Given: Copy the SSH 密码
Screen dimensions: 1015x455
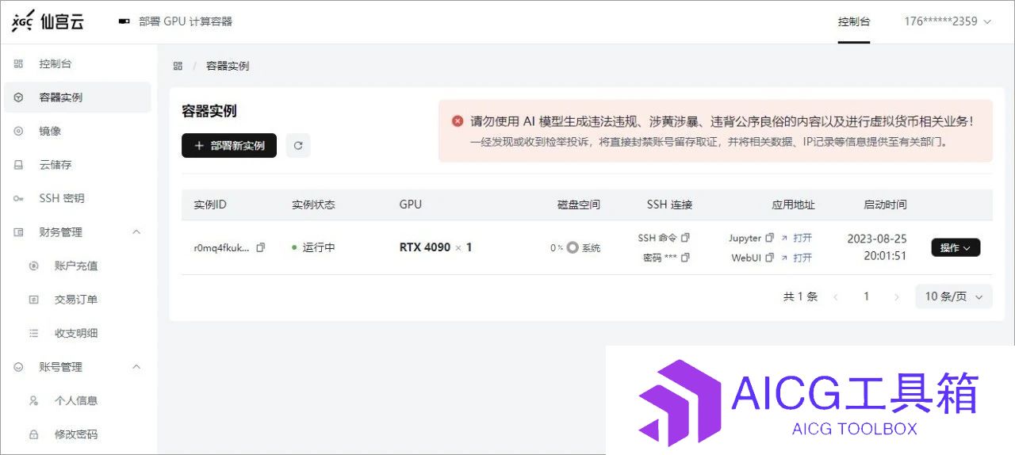Looking at the screenshot, I should (x=686, y=258).
